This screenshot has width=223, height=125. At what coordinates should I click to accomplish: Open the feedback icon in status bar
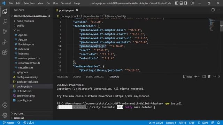(x=213, y=123)
